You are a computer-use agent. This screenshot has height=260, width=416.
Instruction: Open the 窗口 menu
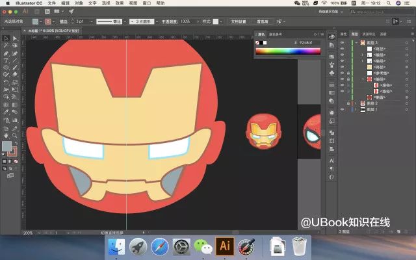tap(147, 3)
